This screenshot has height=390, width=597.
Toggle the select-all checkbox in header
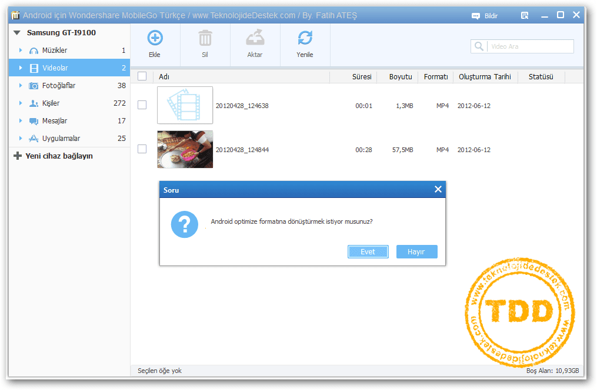[142, 76]
